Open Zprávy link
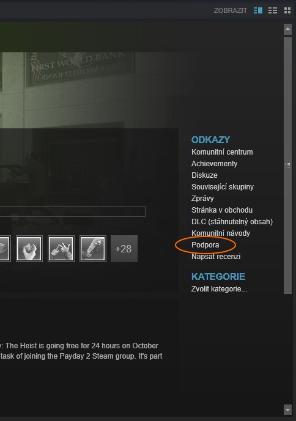The width and height of the screenshot is (296, 421). 202,198
